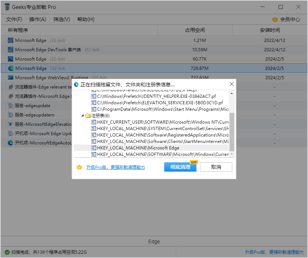Click the 1.21M size cell
This screenshot has height=258, width=308.
coord(199,40)
